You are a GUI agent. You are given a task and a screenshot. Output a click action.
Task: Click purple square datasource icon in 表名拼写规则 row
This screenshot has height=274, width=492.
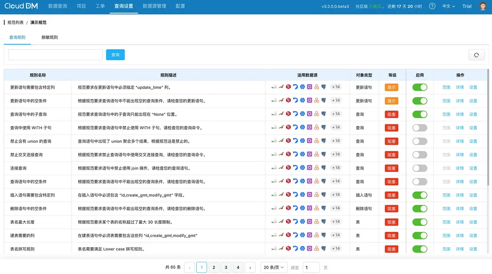point(309,249)
